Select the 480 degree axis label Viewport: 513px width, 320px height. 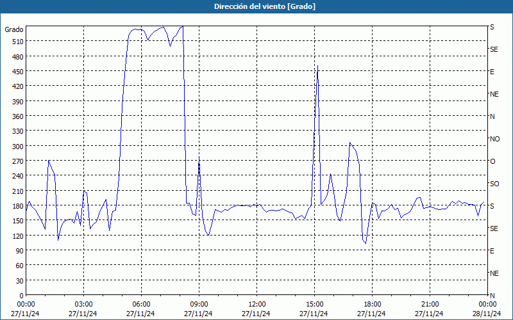click(x=18, y=56)
